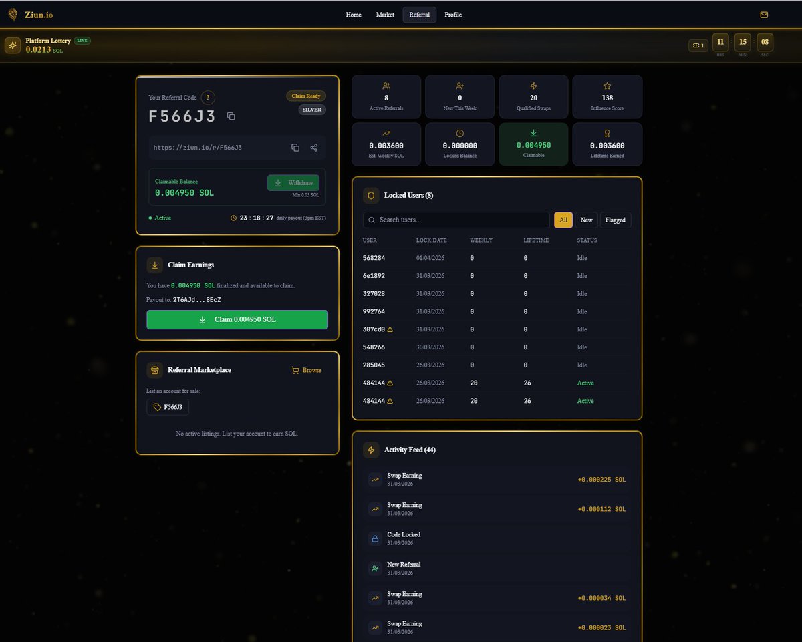Open referral code help question mark
802x642 pixels.
(x=208, y=98)
